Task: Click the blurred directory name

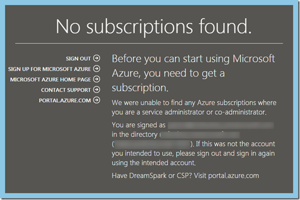Action: [200, 135]
